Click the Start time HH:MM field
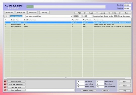Viewport: 136px width, 95px height. [127, 5]
